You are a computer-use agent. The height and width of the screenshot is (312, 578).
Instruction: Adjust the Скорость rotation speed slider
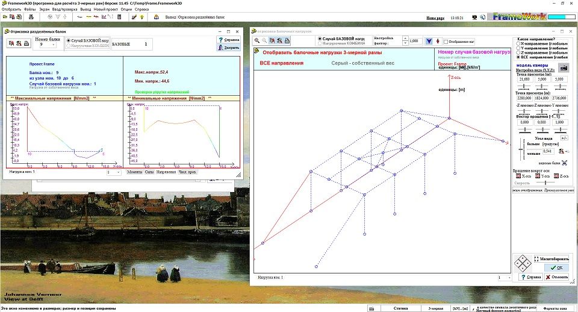(x=545, y=183)
